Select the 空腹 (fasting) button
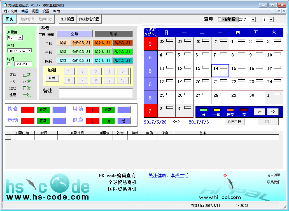Image resolution: width=289 pixels, height=211 pixels. [x=75, y=34]
